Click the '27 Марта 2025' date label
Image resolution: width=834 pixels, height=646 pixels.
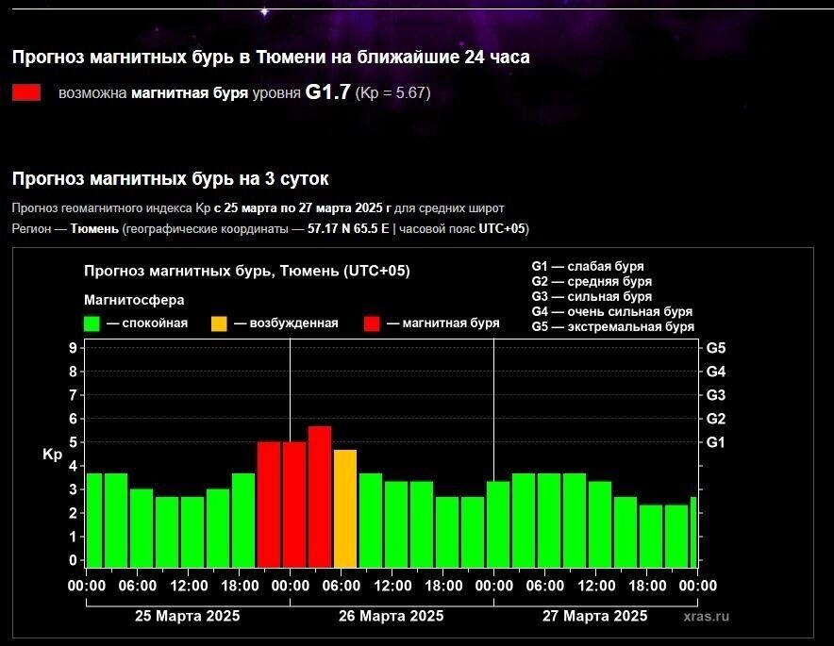[x=594, y=616]
